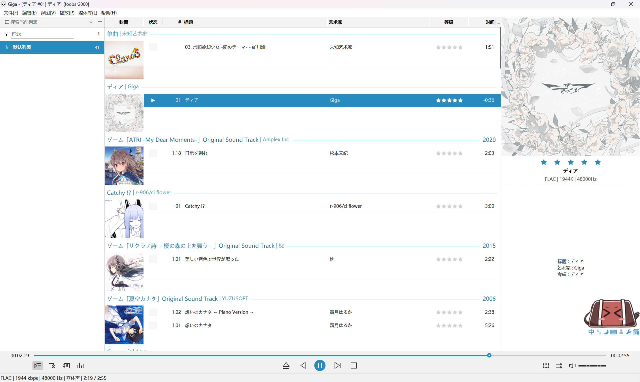Open the 文件 menu
This screenshot has height=382, width=640.
(11, 13)
